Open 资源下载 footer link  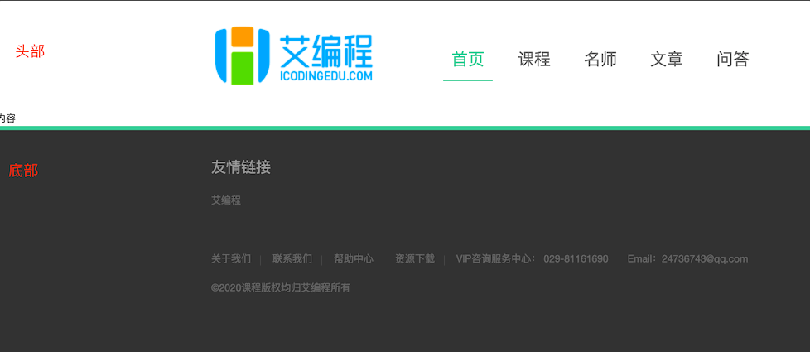[x=415, y=258]
